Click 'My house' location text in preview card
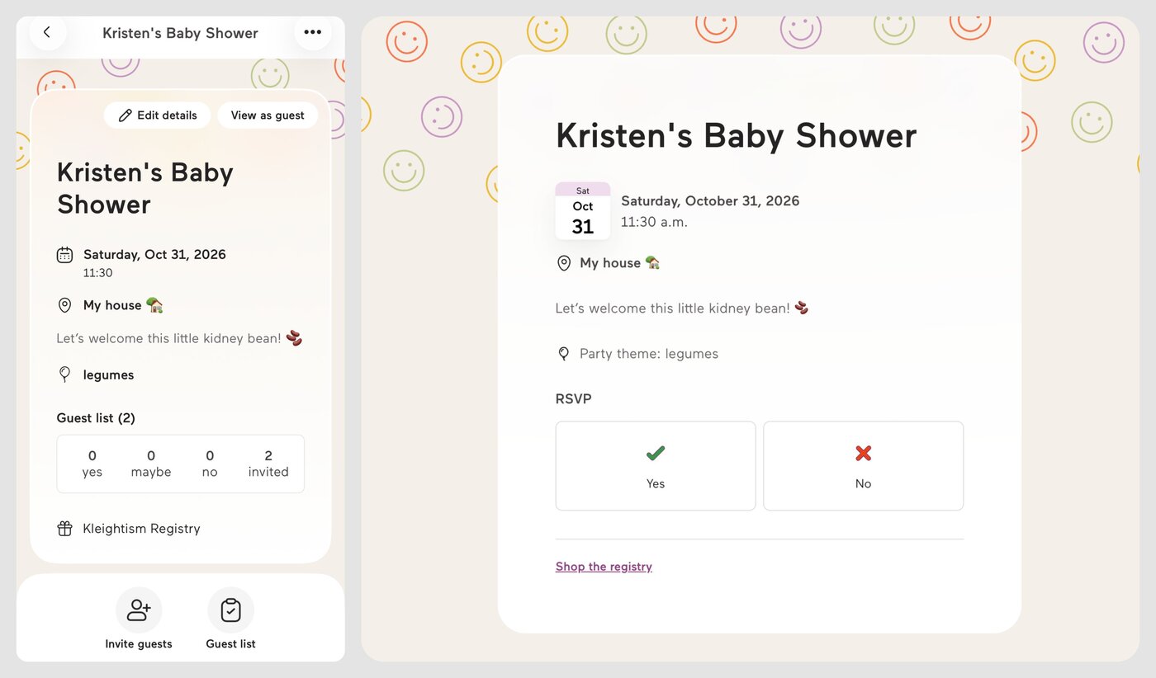The image size is (1156, 678). 610,263
